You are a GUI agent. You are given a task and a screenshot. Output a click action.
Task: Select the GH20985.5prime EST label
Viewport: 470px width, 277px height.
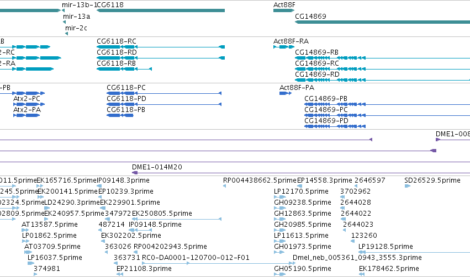click(303, 225)
